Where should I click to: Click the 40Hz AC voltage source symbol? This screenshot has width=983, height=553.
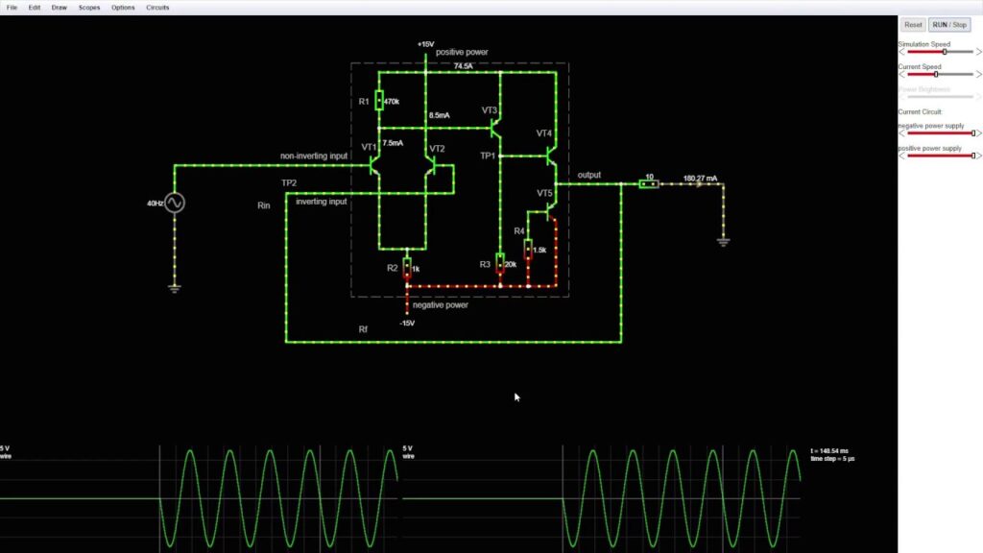(174, 203)
